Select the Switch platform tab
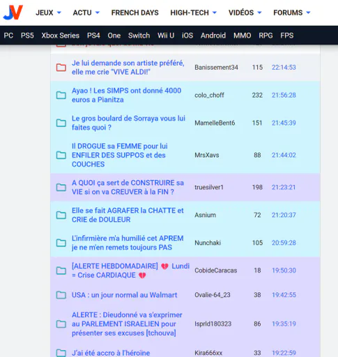Screen dimensions: 338x357 tap(139, 36)
